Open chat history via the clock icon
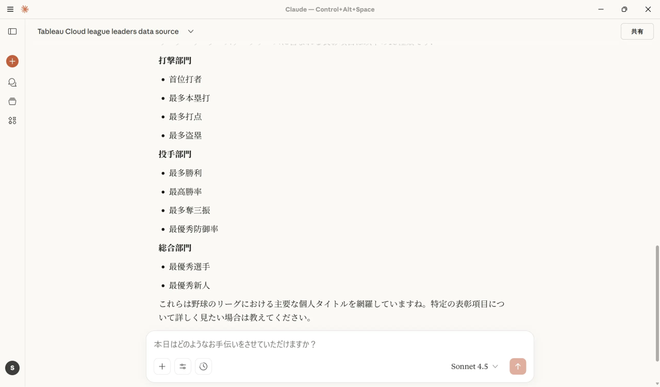 click(203, 366)
